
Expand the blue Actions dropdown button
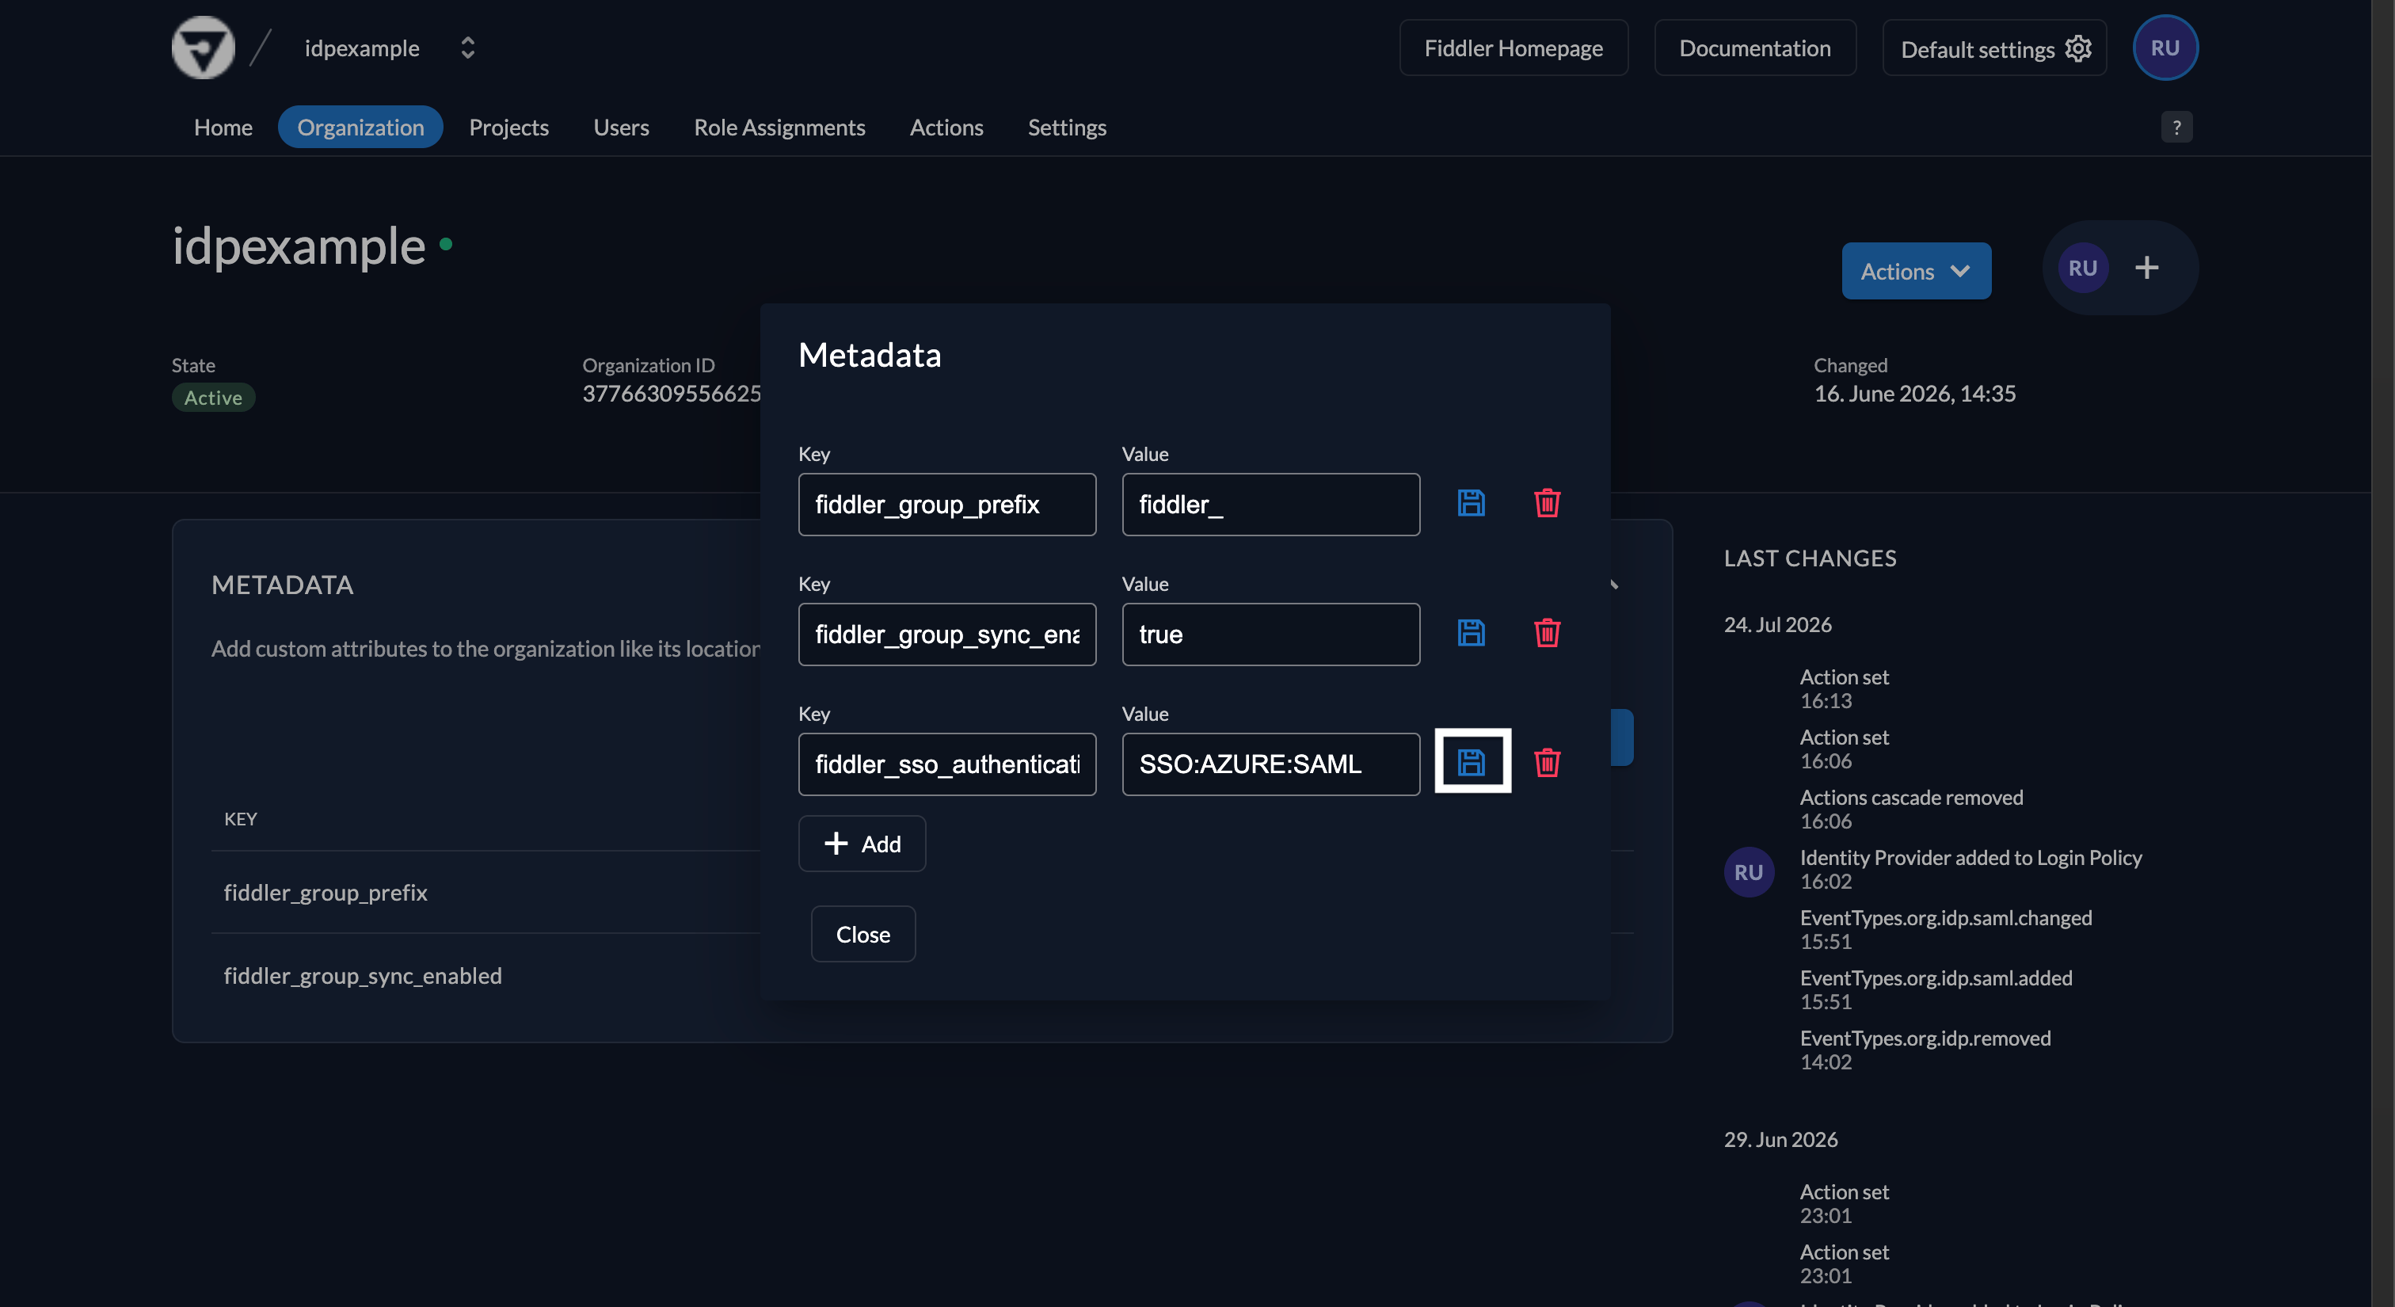click(x=1915, y=271)
